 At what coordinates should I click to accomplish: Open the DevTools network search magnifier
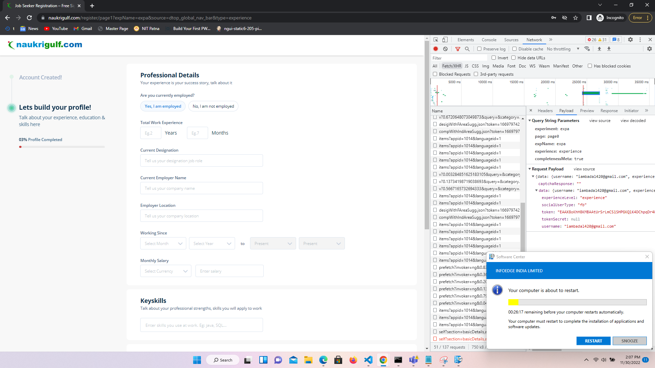point(467,49)
